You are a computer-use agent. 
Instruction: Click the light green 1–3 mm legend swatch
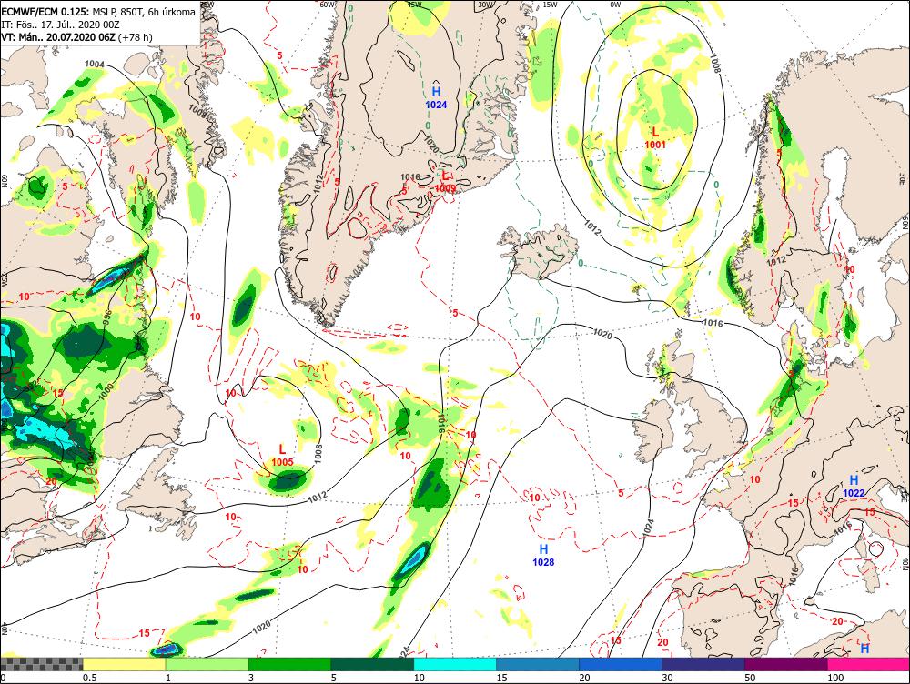click(207, 664)
